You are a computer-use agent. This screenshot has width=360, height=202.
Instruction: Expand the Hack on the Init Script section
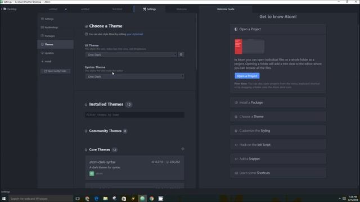(278, 145)
